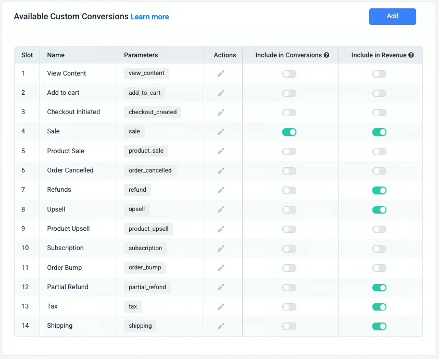Disable Partial Refund in revenue
This screenshot has width=439, height=359.
pos(379,288)
